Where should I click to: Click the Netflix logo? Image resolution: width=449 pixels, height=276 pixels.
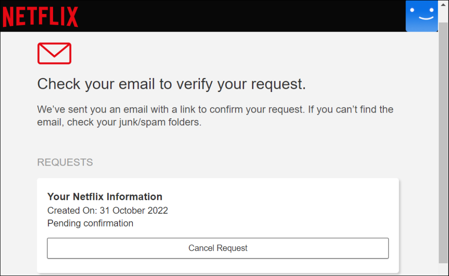40,17
